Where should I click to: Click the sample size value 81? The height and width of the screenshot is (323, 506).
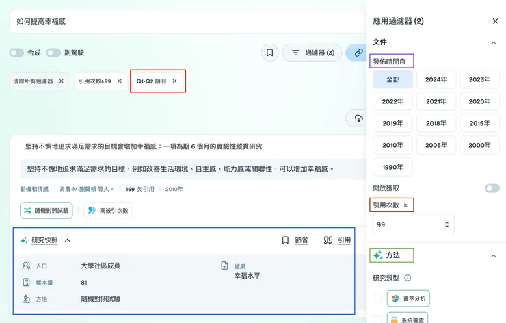84,283
